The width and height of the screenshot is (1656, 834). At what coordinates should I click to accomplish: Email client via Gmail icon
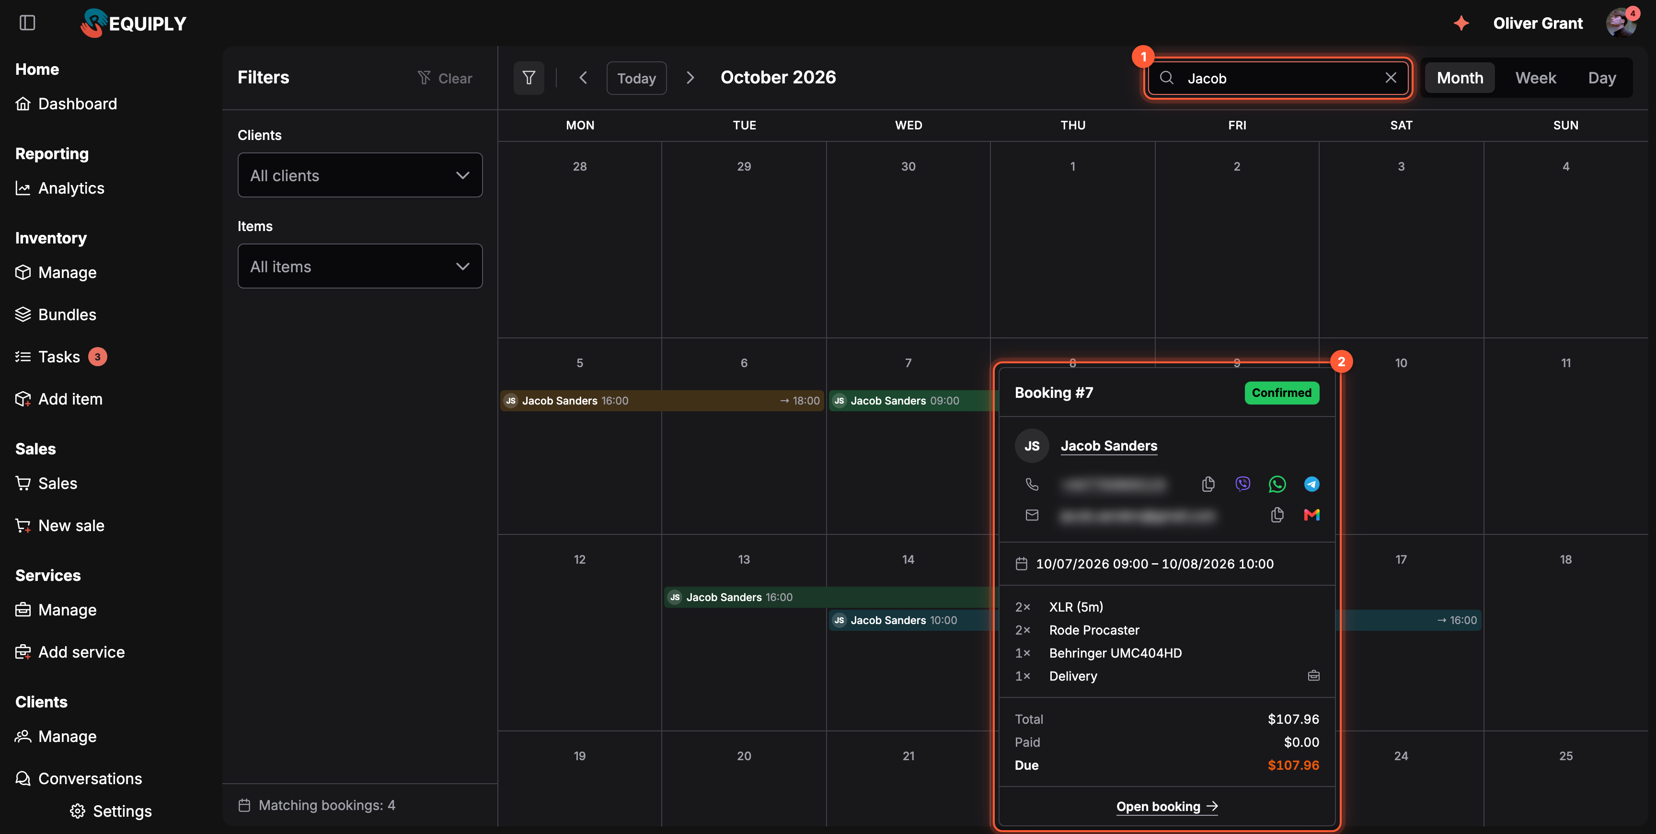tap(1311, 514)
